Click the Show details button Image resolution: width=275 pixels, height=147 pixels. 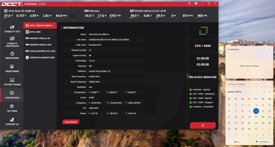point(71,122)
